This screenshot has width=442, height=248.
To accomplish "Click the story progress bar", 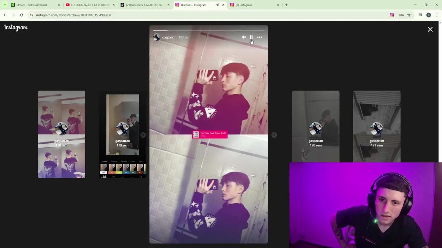I will pyautogui.click(x=209, y=30).
